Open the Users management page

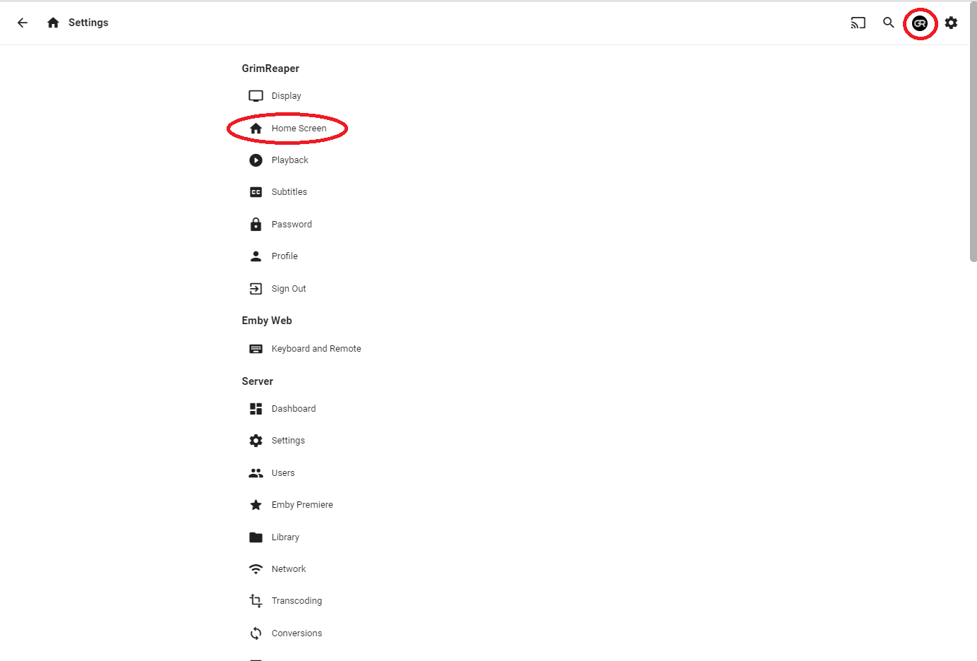(x=283, y=473)
